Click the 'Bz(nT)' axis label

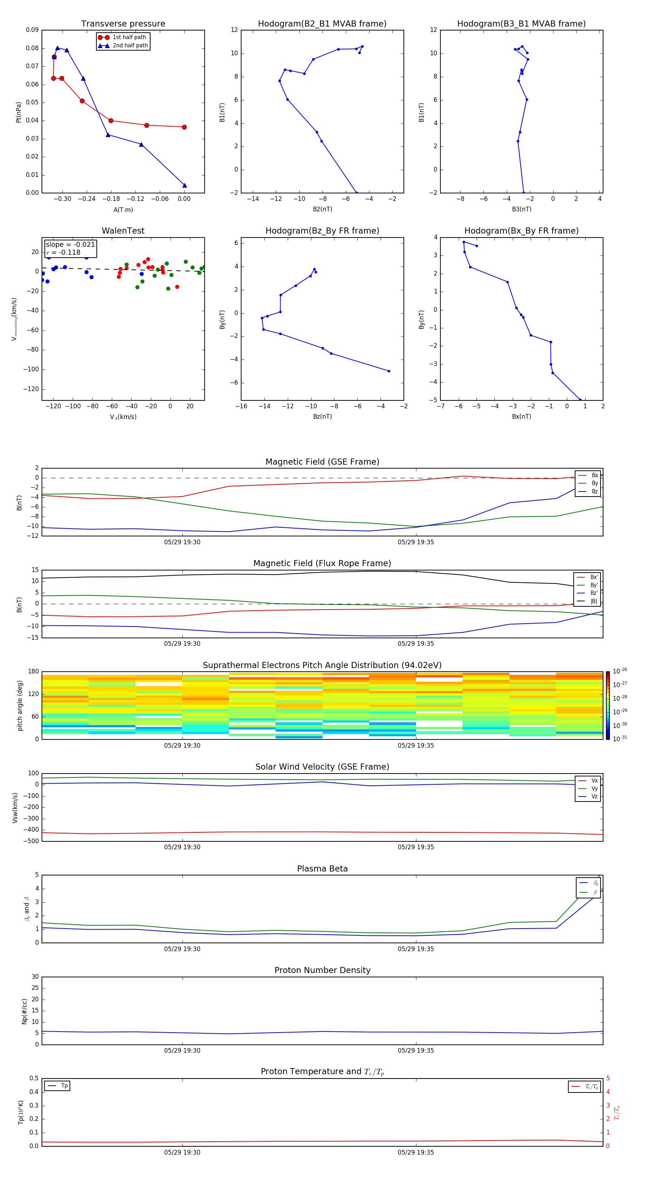pos(322,417)
